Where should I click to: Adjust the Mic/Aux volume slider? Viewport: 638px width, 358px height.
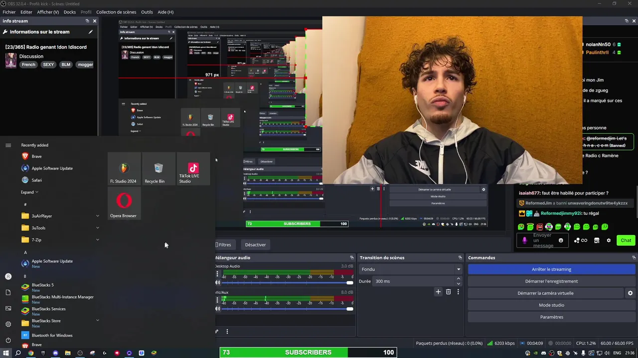(x=288, y=309)
